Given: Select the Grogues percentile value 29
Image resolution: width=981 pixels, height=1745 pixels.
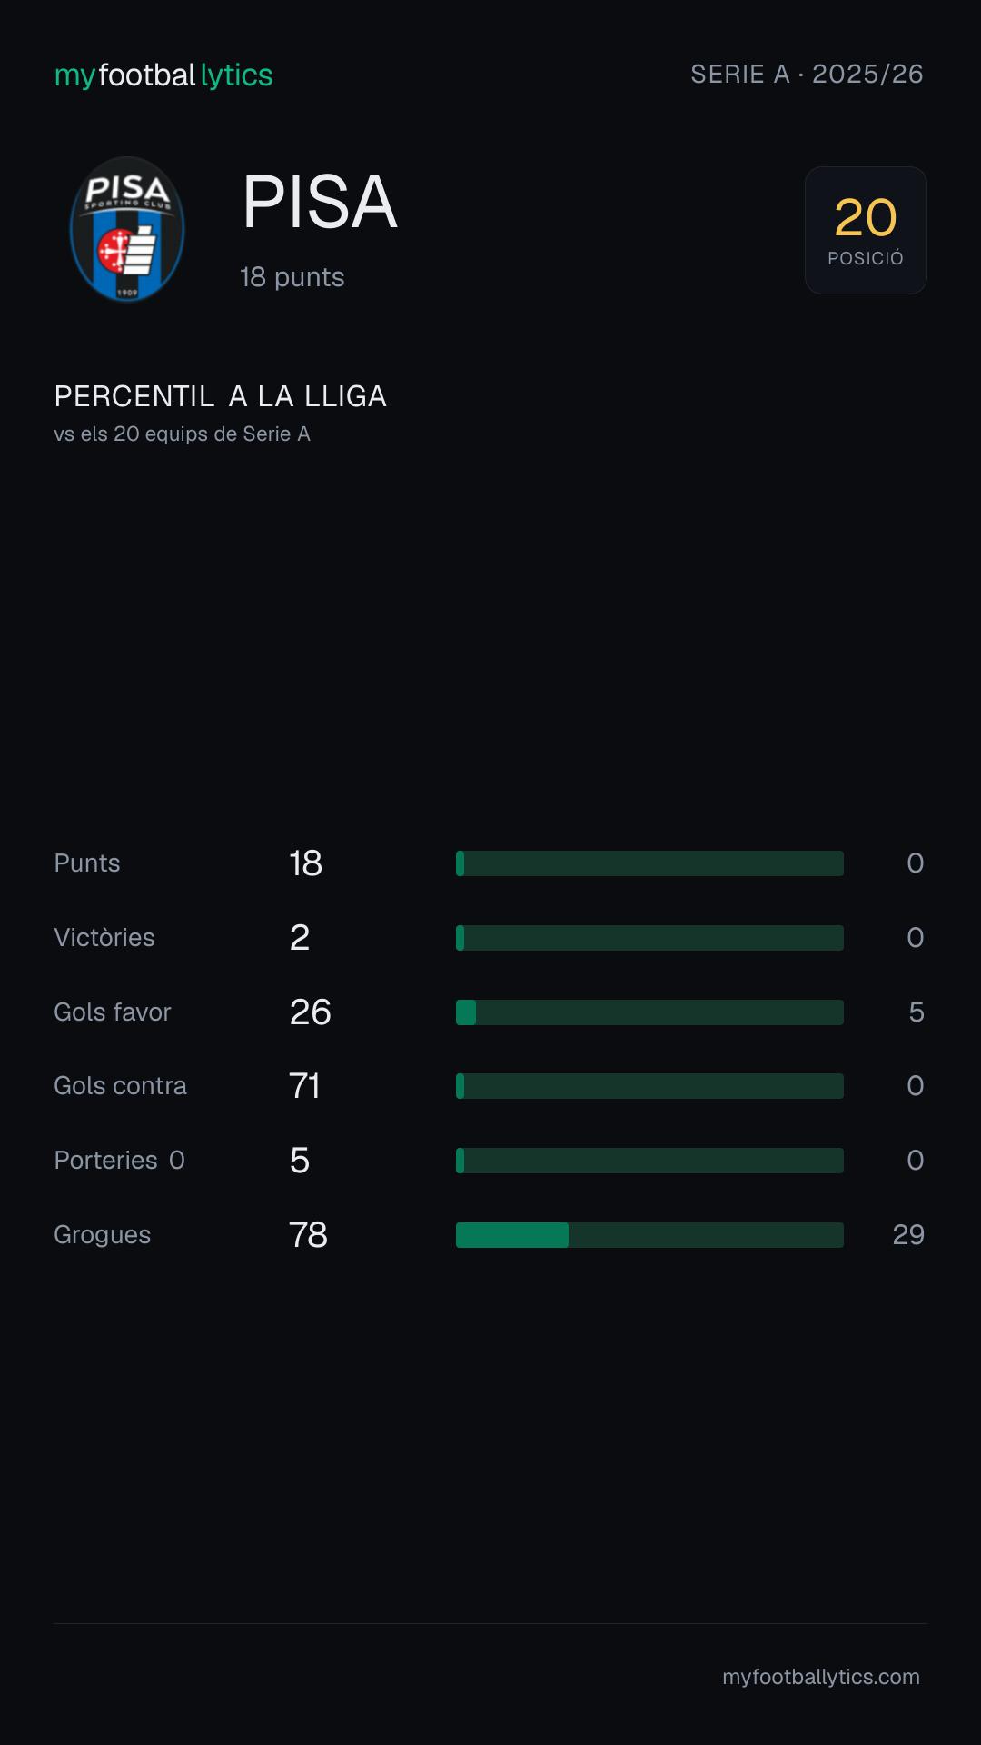Looking at the screenshot, I should tap(908, 1235).
